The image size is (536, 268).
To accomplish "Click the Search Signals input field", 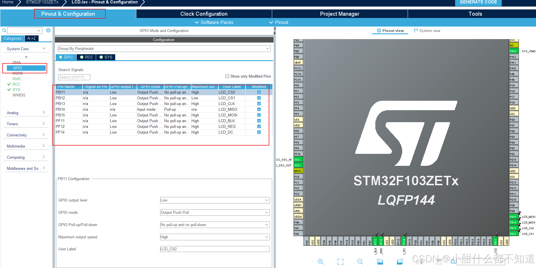I will (74, 77).
